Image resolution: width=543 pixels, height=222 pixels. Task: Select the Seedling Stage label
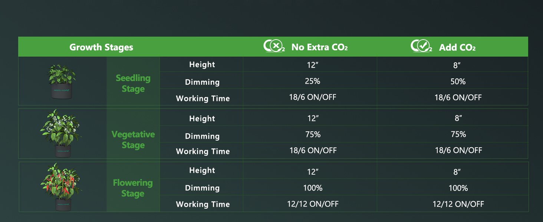[x=133, y=84]
